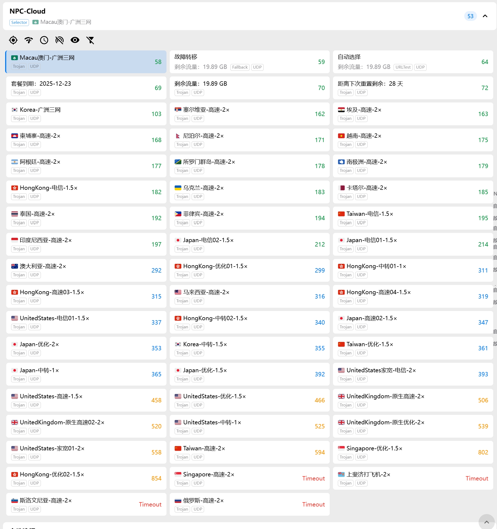Toggle proxy detail visibility with the eye icon

[x=75, y=40]
